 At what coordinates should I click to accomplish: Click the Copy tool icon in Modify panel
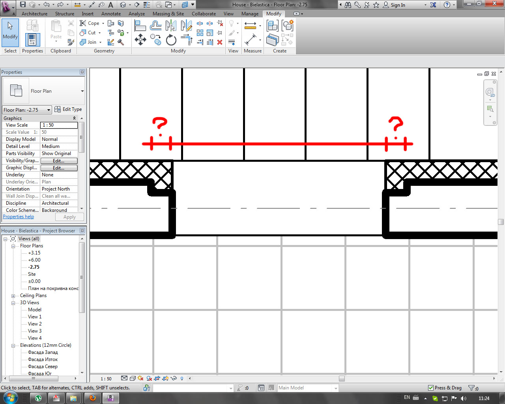click(155, 40)
